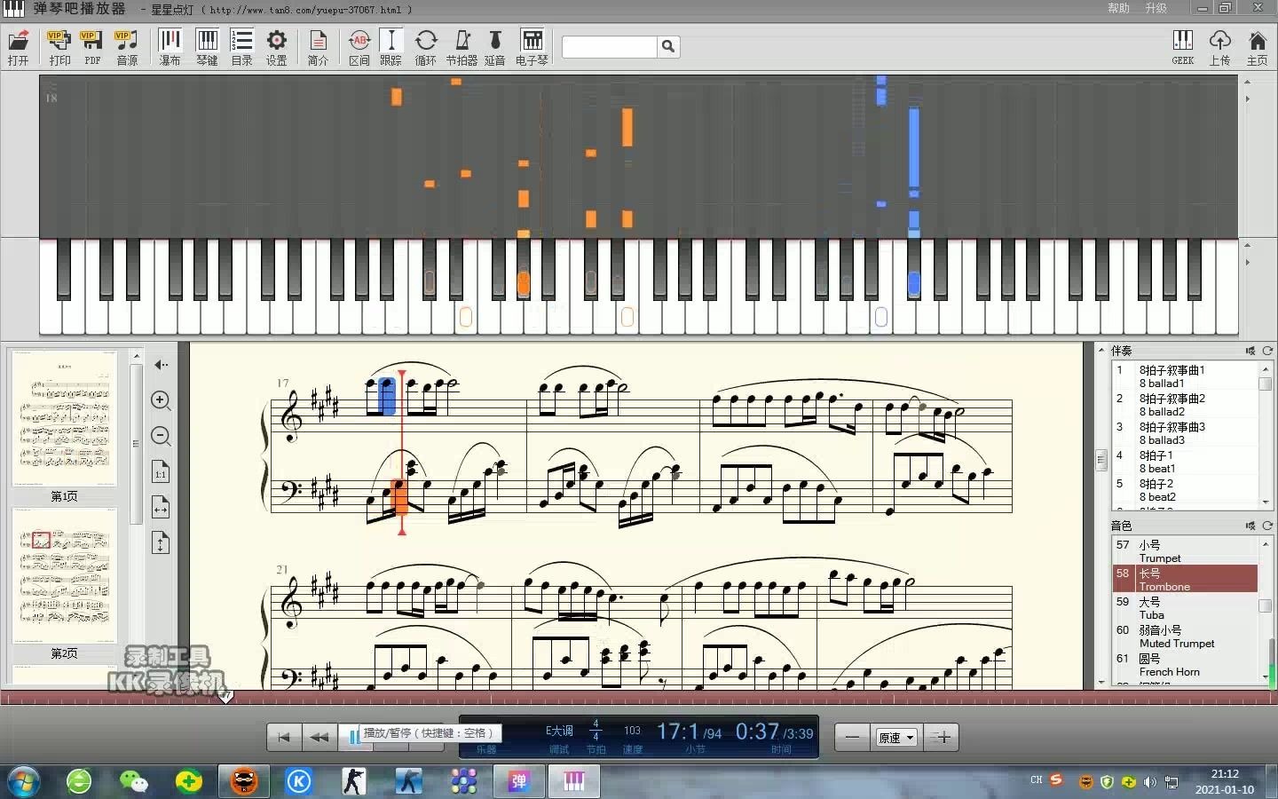
Task: Reset score to 1:1 size
Action: pos(161,472)
